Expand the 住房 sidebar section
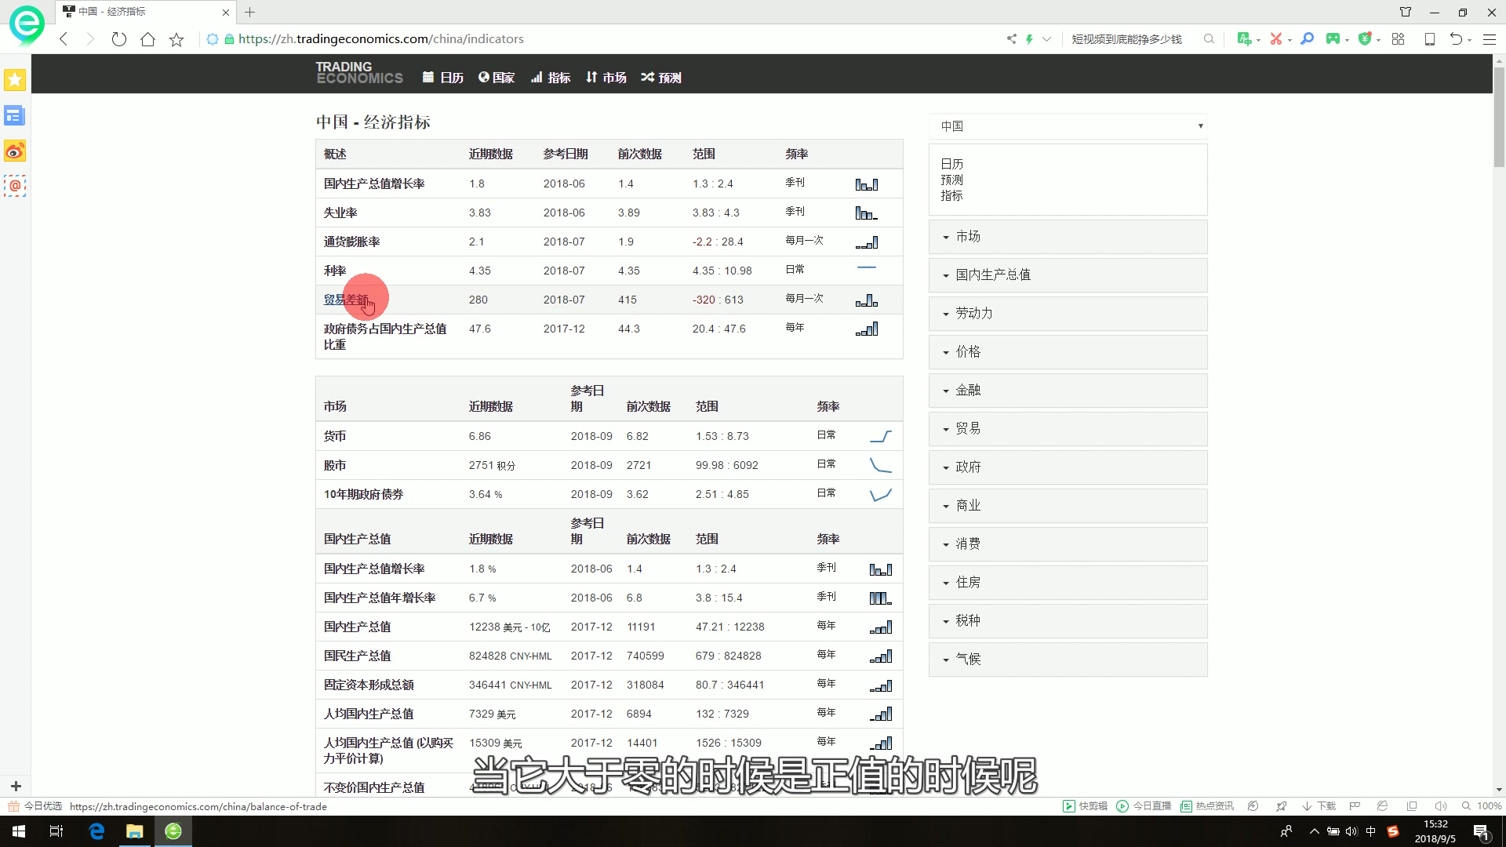The height and width of the screenshot is (847, 1506). 1068,583
